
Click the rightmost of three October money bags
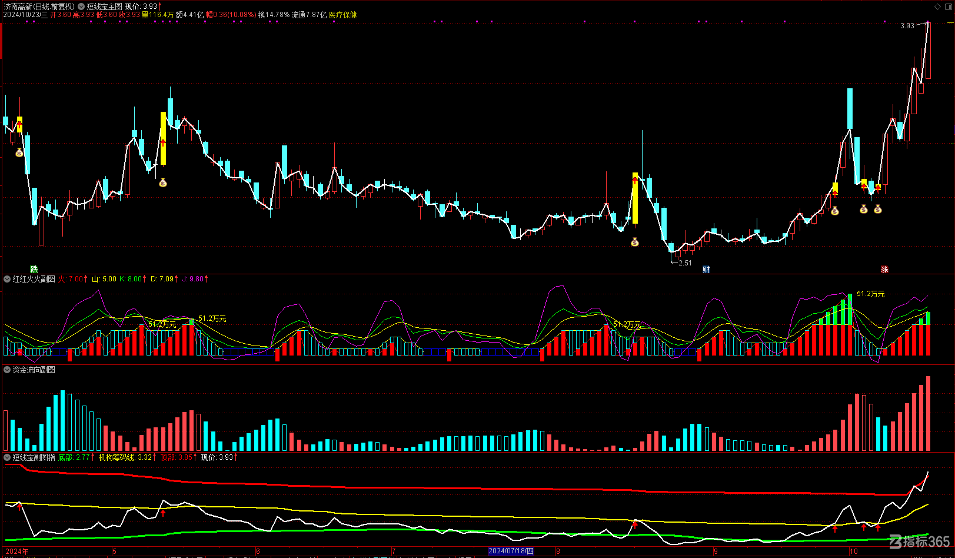(878, 209)
